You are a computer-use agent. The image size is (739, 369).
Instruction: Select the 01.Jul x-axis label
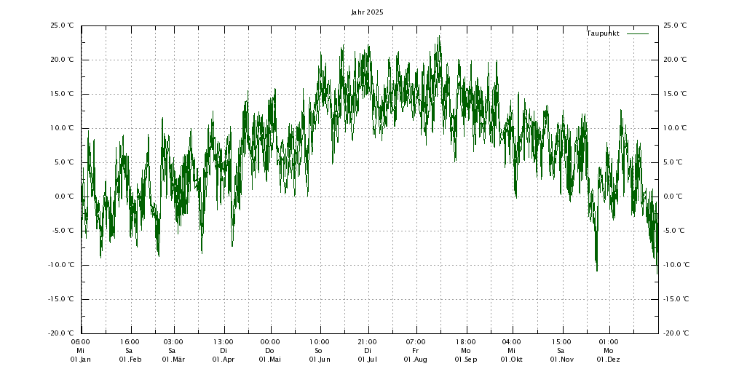point(367,360)
